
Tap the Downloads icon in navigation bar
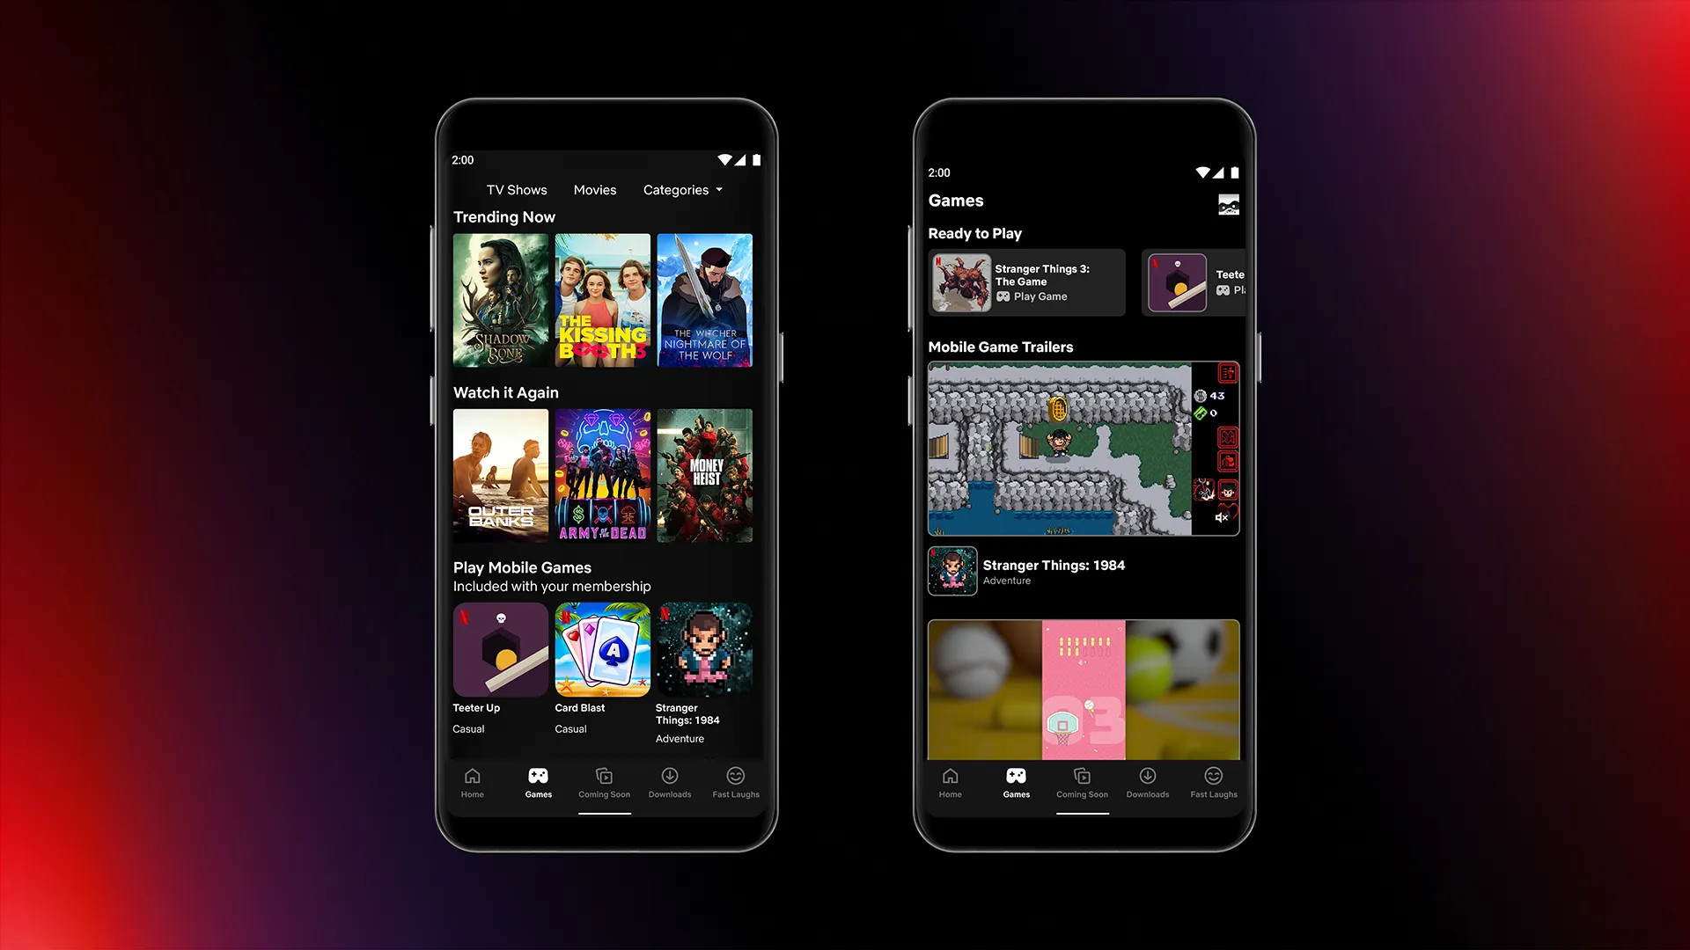669,783
